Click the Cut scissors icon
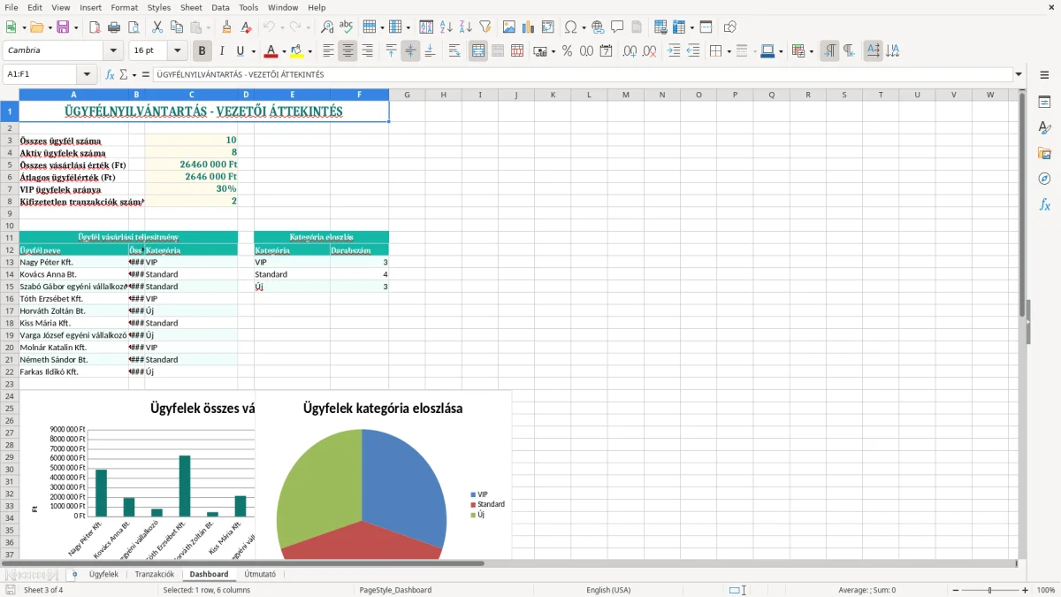1061x597 pixels. point(157,27)
